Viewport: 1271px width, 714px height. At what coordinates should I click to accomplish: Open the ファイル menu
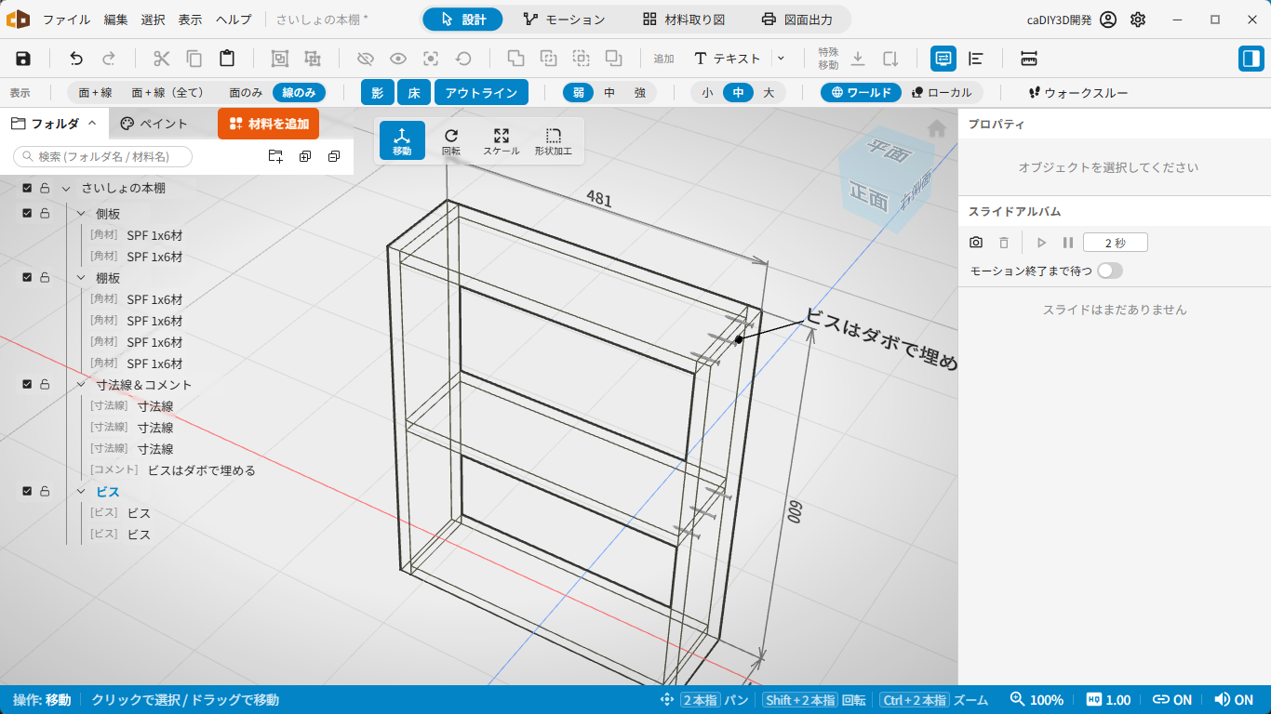tap(66, 20)
